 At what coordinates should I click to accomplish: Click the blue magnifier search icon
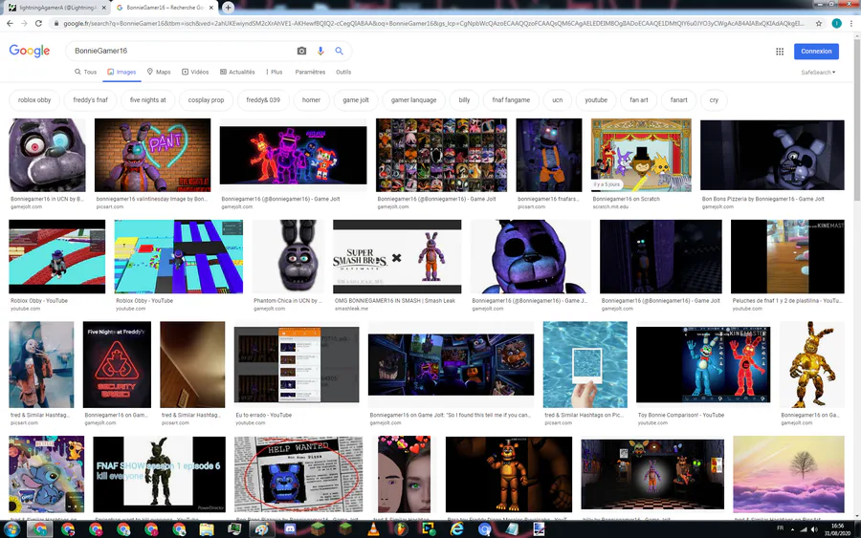[x=340, y=51]
